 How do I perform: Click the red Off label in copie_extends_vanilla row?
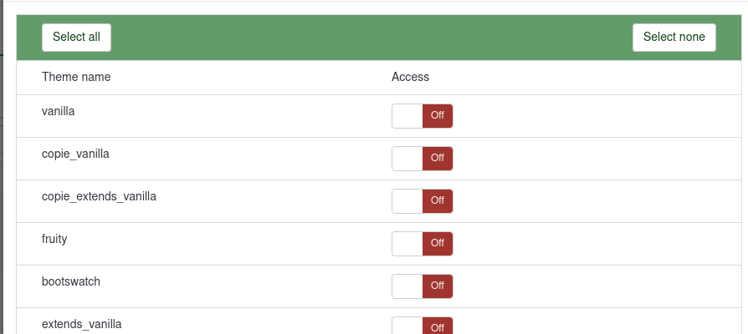coord(437,201)
